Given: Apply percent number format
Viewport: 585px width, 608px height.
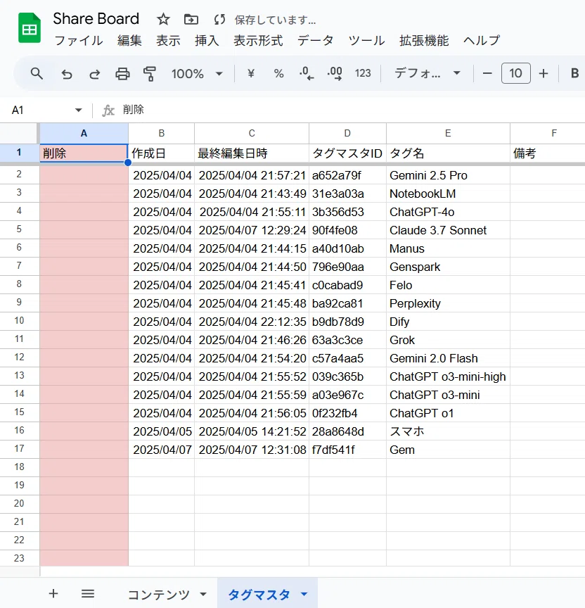Looking at the screenshot, I should tap(278, 74).
